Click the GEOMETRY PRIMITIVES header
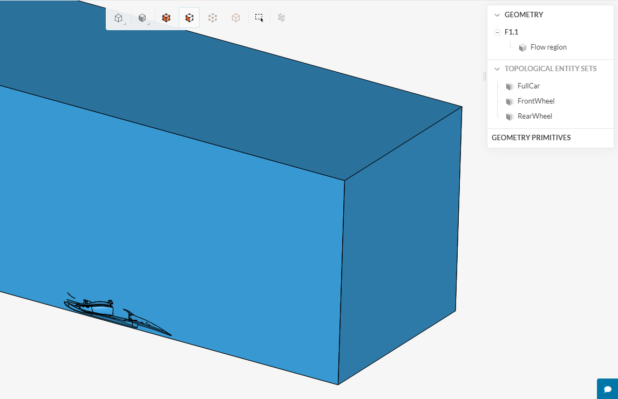618x399 pixels. (x=531, y=138)
